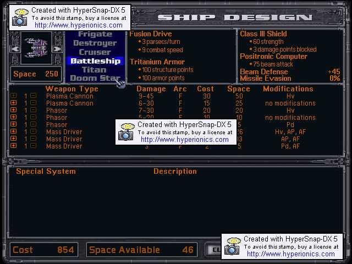
Task: Edit the 'Hv, AP, AF' Mass Driver modifications
Action: tap(290, 132)
